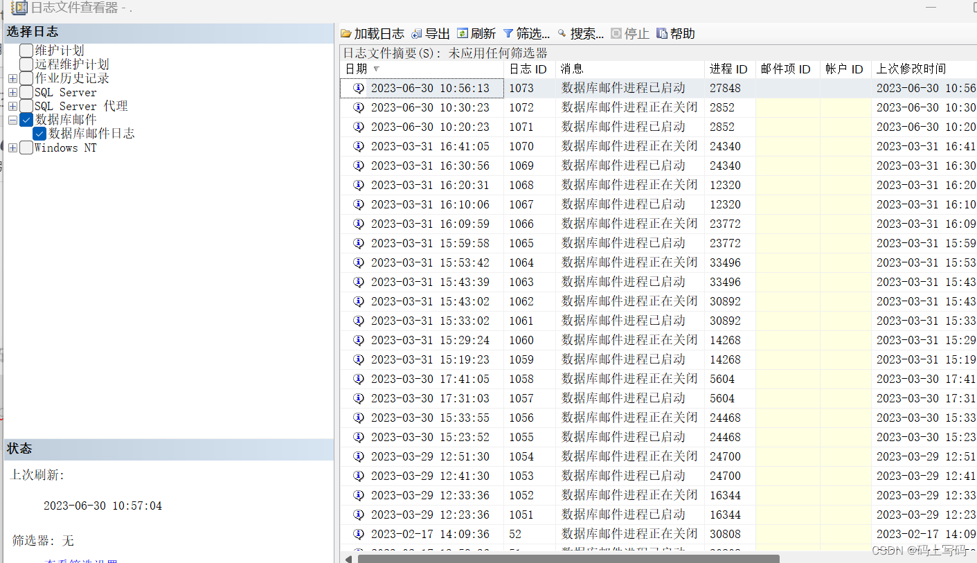The height and width of the screenshot is (563, 977).
Task: Click info icon of log row 52
Action: pyautogui.click(x=359, y=534)
